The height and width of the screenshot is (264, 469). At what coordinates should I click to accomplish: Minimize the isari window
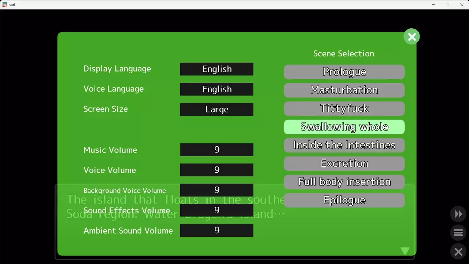click(433, 5)
